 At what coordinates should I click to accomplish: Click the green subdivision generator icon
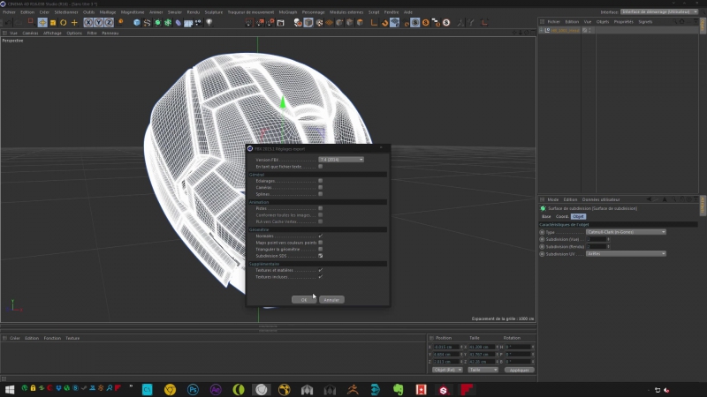157,23
